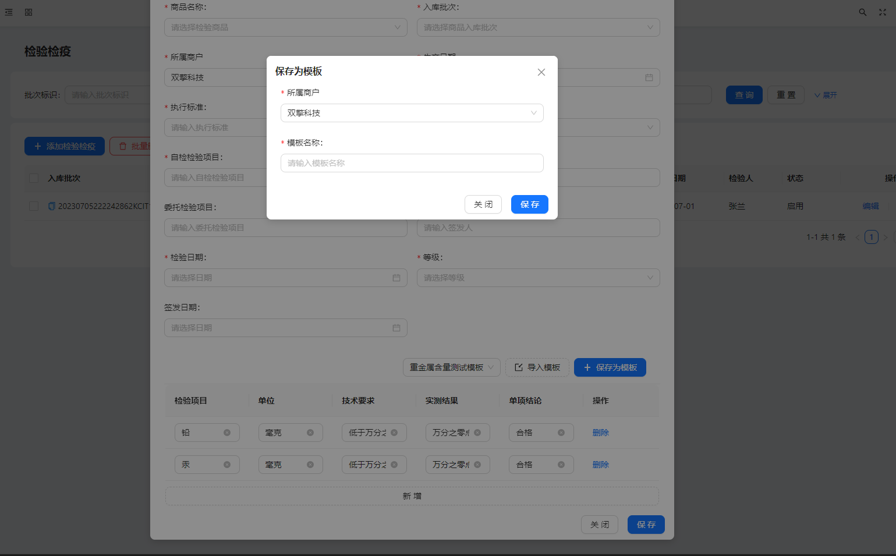Image resolution: width=896 pixels, height=556 pixels.
Task: Clear the 铅 inspection item field
Action: click(x=227, y=433)
